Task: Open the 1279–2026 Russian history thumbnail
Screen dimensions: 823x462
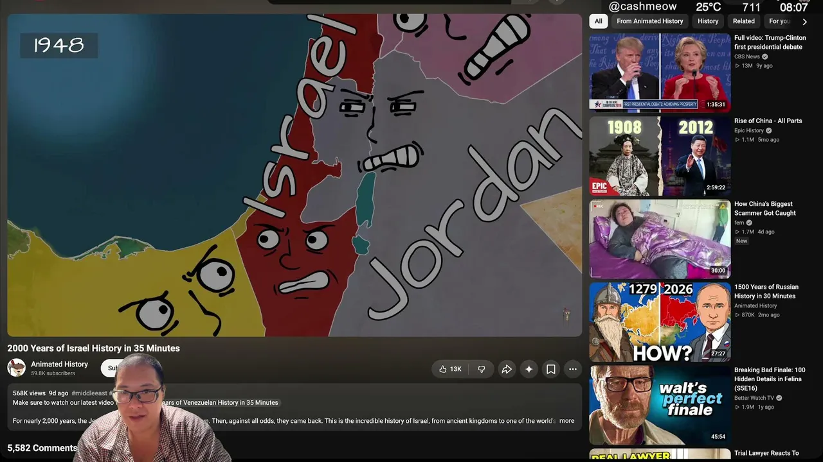Action: [660, 322]
